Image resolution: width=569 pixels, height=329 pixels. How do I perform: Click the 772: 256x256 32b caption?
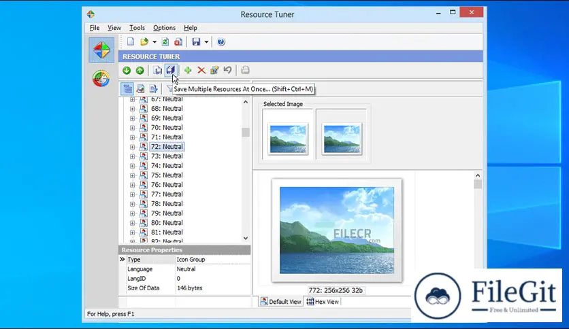[336, 290]
